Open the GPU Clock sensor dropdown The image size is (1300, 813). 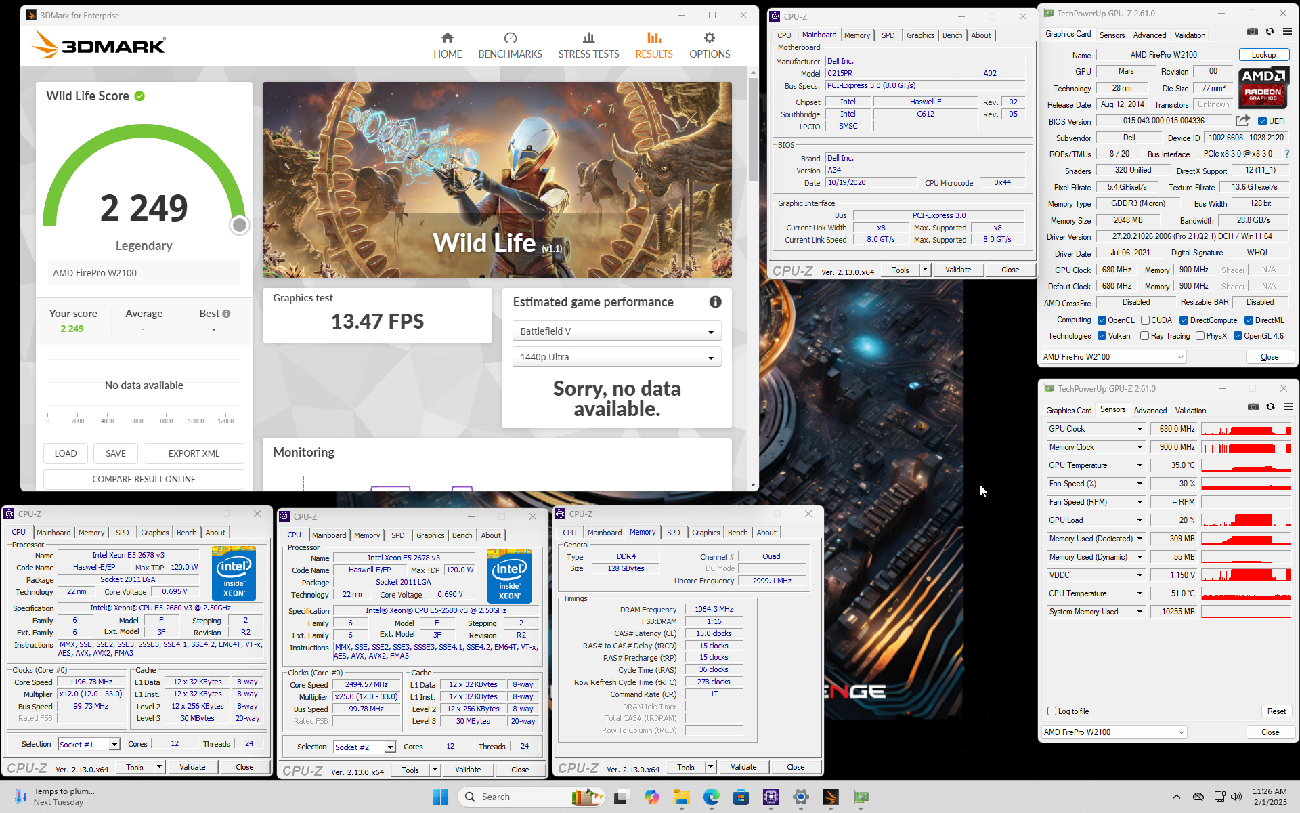click(x=1140, y=429)
